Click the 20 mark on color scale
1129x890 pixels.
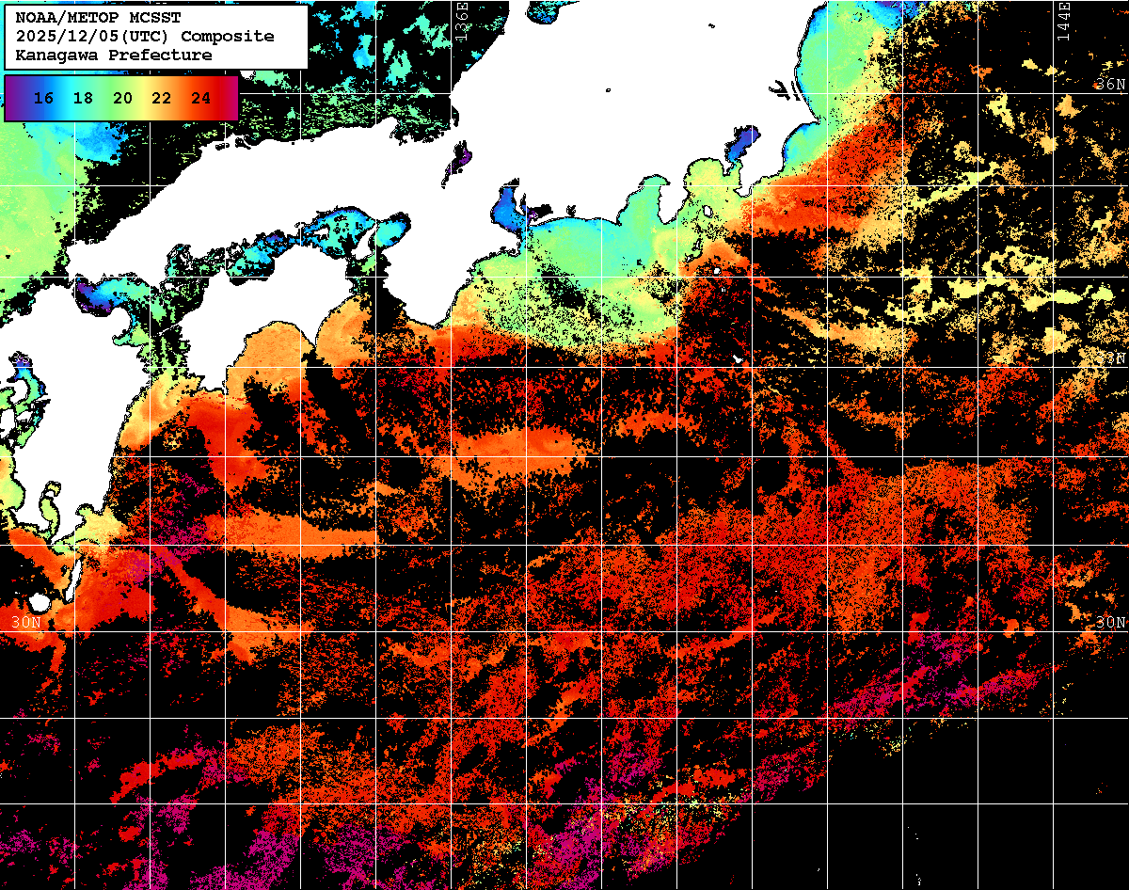pyautogui.click(x=122, y=98)
